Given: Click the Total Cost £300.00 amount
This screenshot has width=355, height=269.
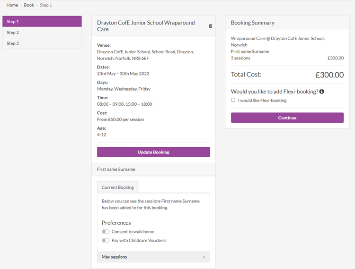Looking at the screenshot, I should [x=329, y=75].
